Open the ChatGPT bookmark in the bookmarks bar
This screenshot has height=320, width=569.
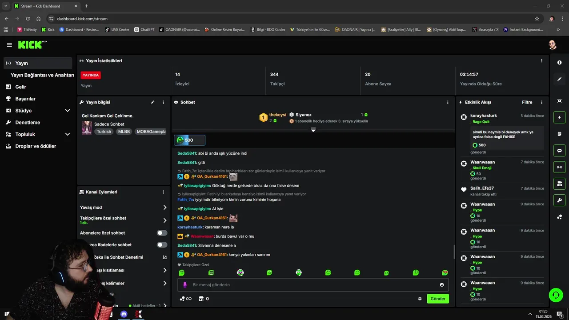(x=144, y=30)
